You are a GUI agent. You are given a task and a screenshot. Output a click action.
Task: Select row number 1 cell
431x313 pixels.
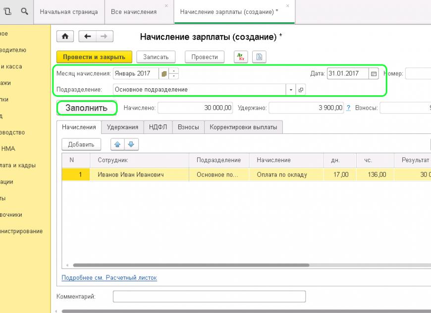click(76, 175)
